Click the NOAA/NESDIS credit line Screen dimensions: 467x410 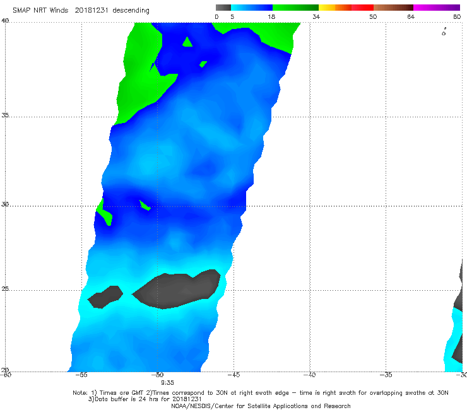(x=261, y=406)
